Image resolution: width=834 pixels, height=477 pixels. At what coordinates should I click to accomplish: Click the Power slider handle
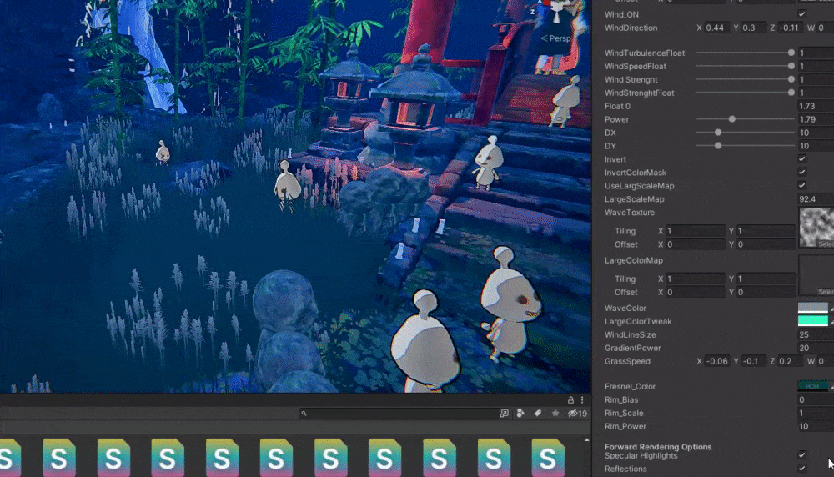[x=731, y=119]
